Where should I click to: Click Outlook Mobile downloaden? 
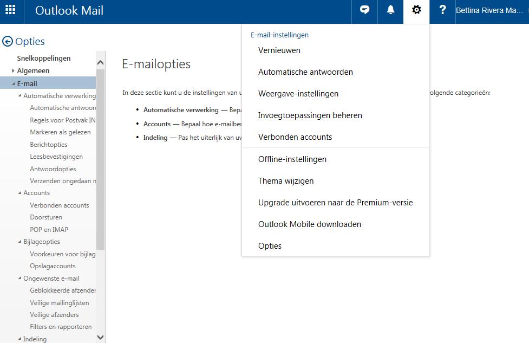310,224
